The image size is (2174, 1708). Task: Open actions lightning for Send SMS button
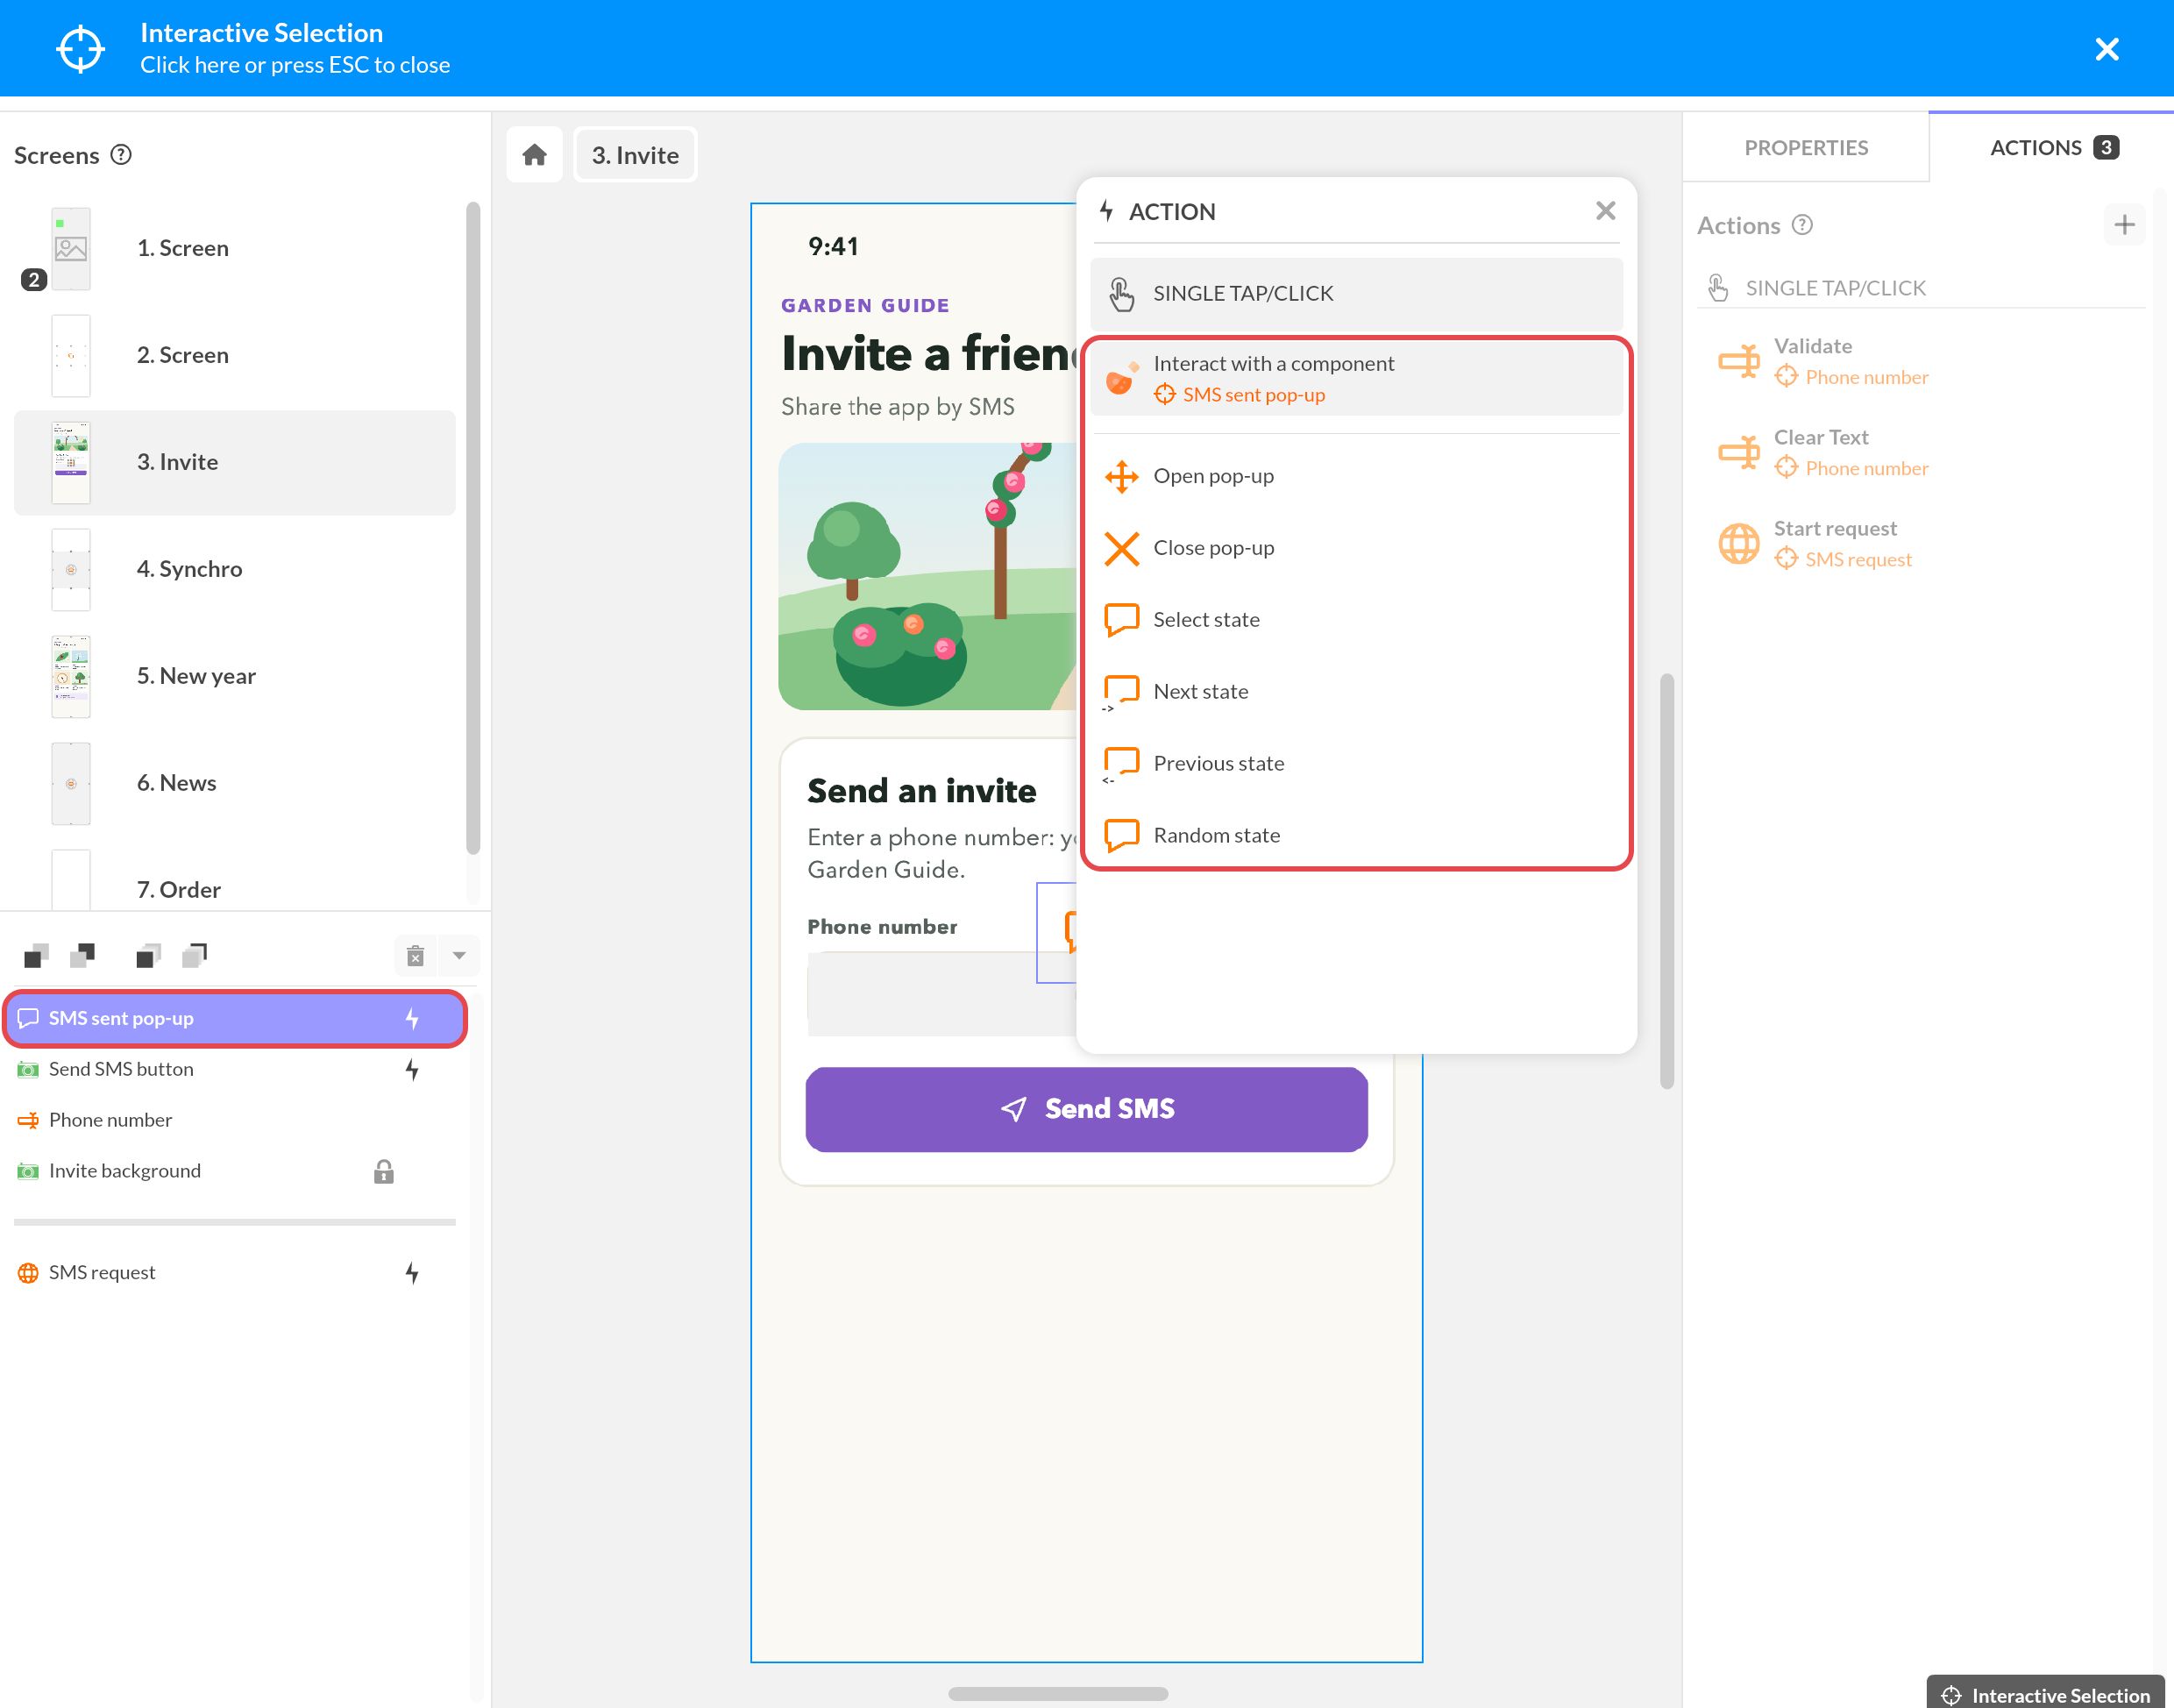click(x=412, y=1070)
